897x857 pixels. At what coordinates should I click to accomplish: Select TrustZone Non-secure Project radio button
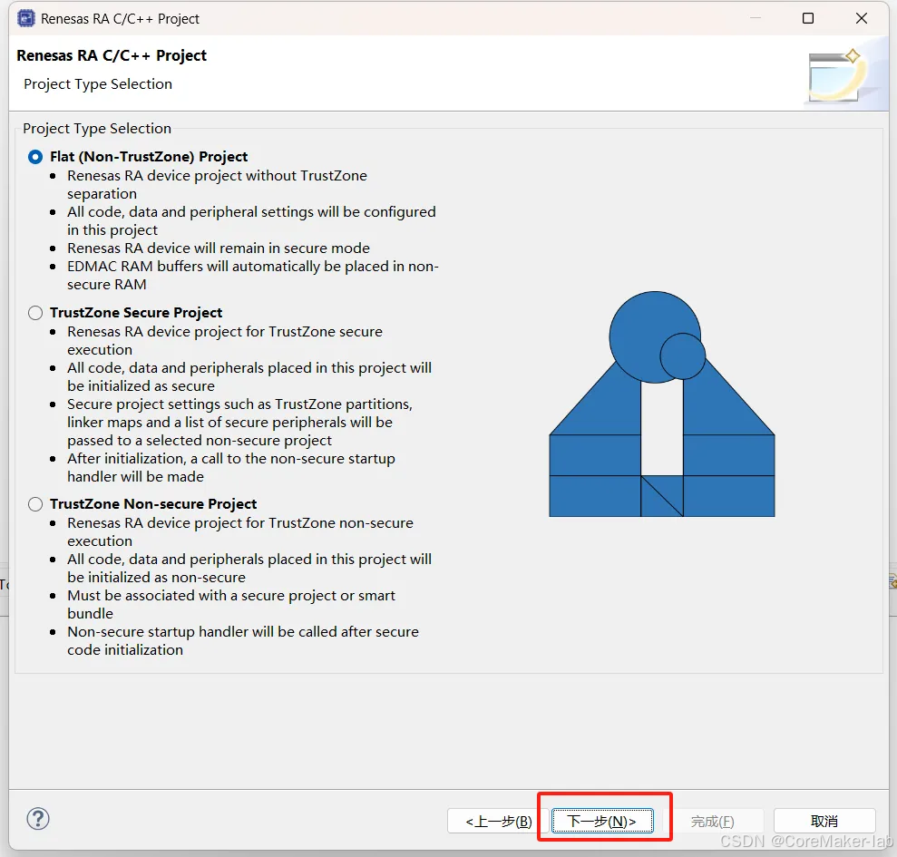[35, 504]
